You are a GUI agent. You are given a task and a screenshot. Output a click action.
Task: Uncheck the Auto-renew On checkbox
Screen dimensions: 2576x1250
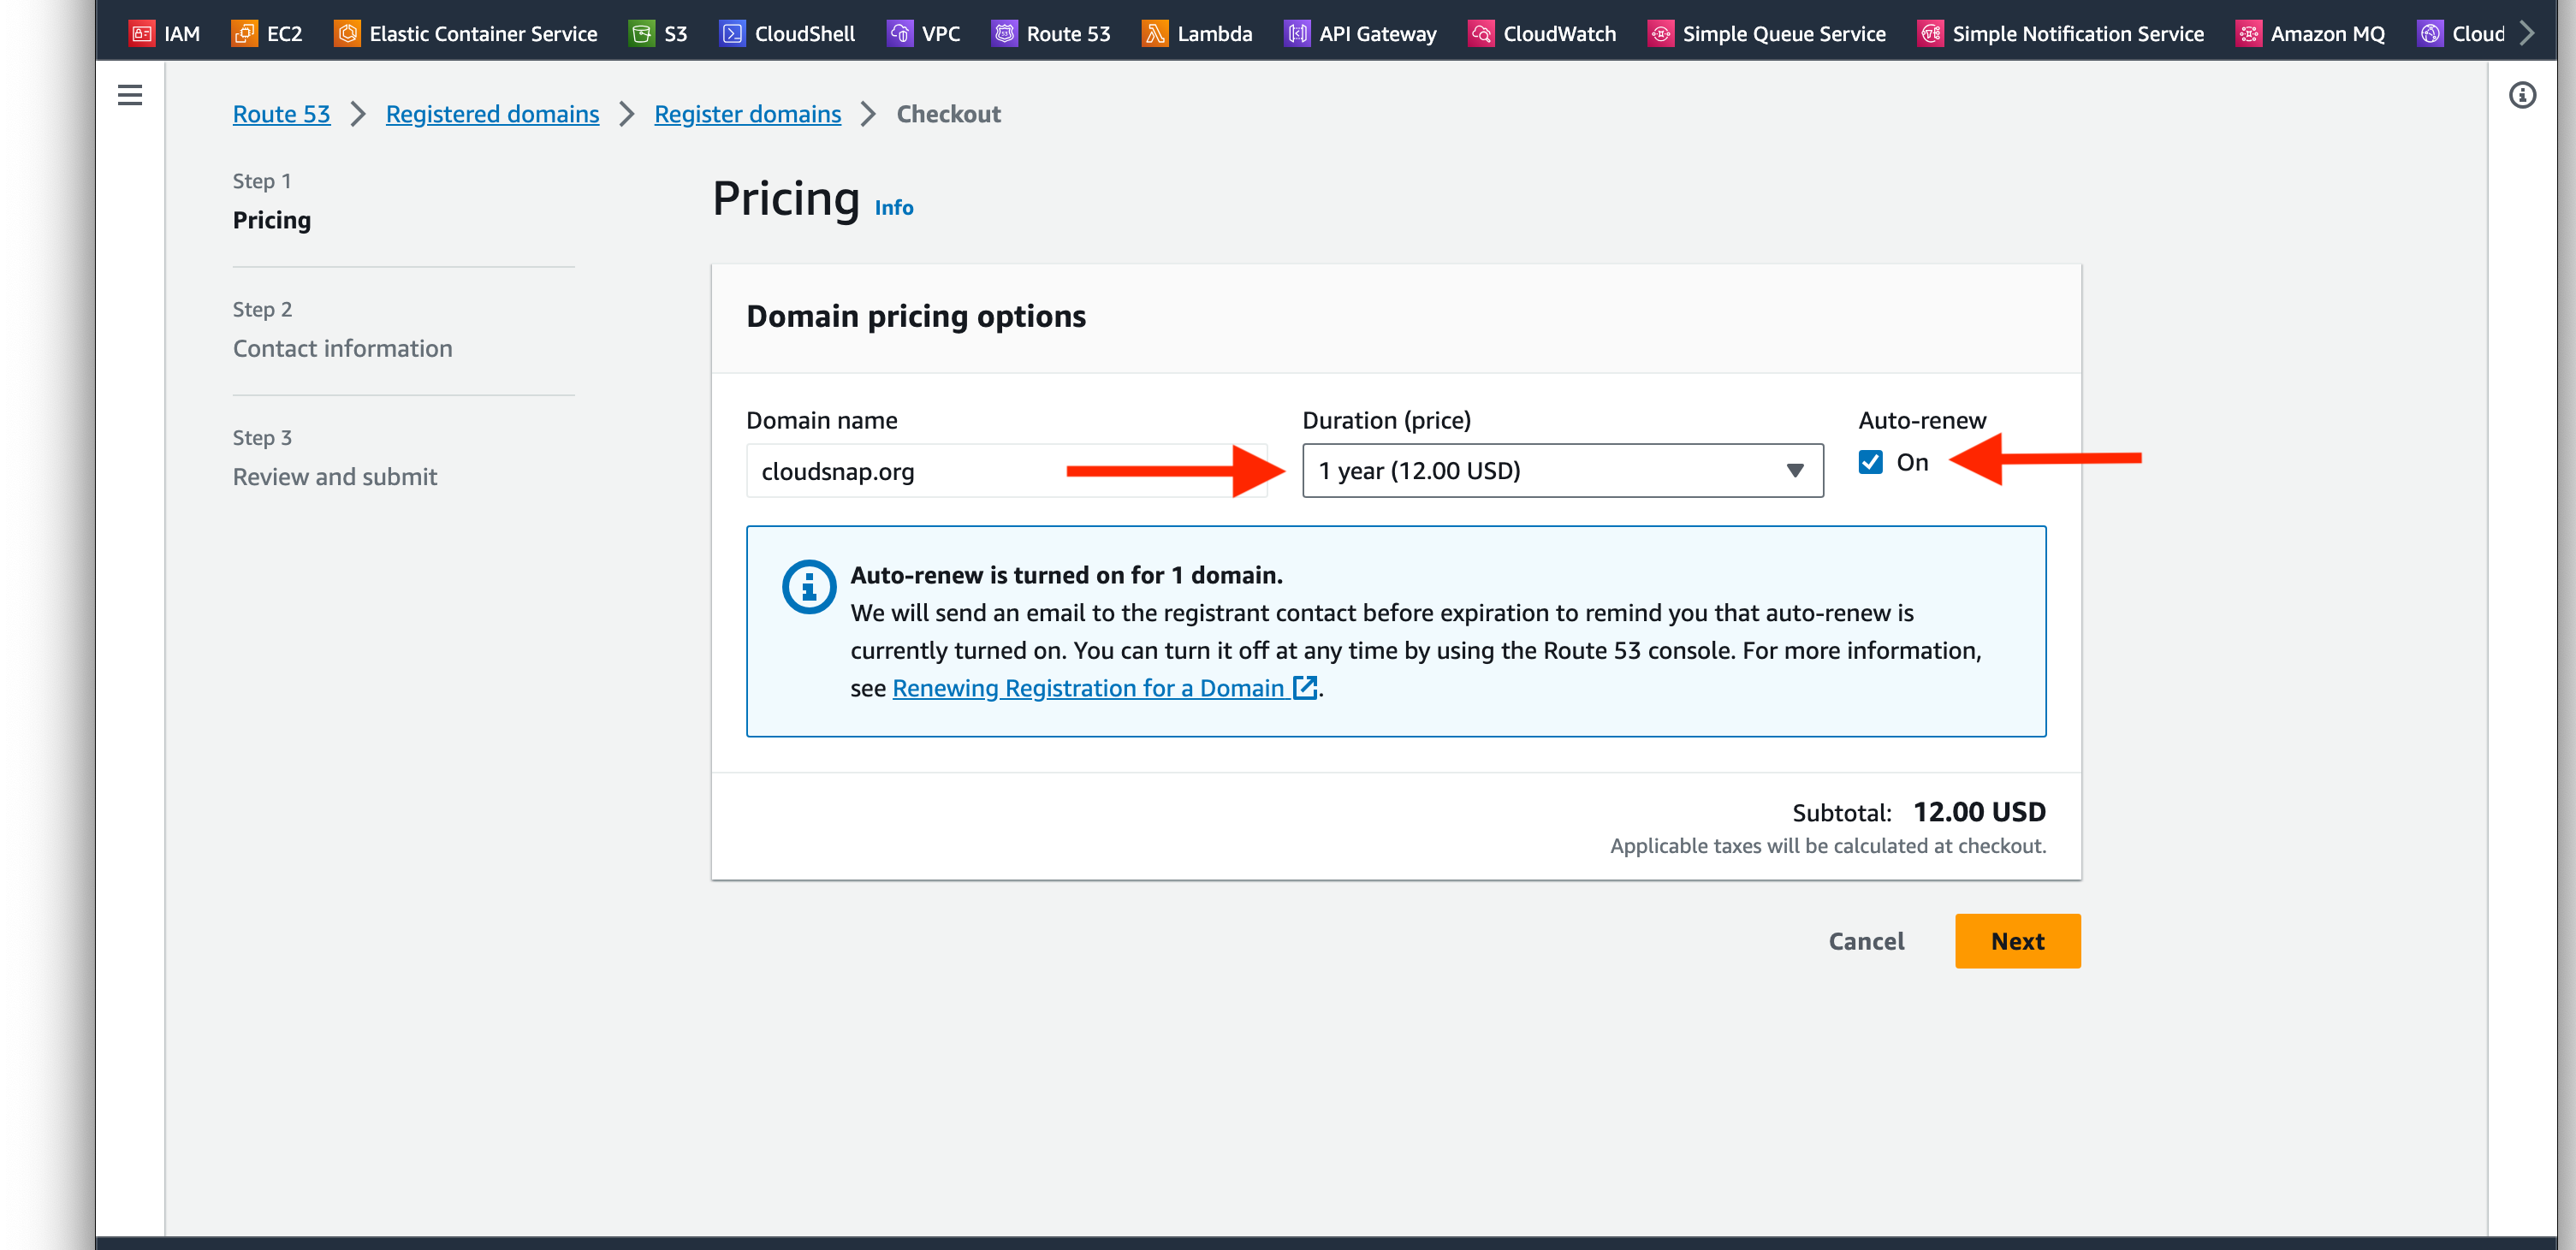pyautogui.click(x=1870, y=462)
